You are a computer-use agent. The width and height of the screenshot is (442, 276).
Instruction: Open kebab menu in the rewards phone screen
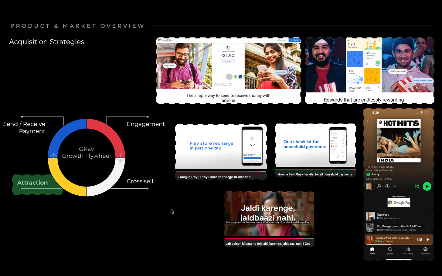click(379, 40)
